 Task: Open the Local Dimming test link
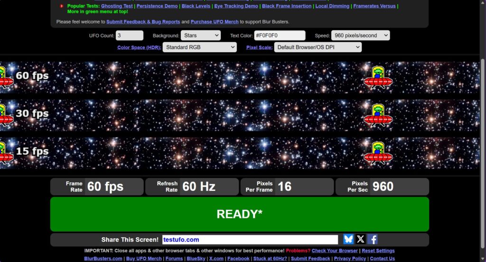[332, 6]
